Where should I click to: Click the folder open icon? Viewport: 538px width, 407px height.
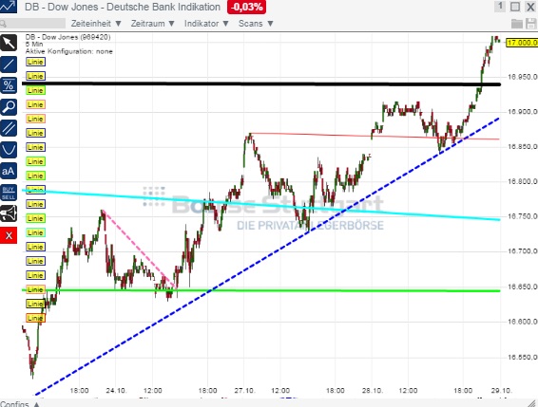point(517,24)
